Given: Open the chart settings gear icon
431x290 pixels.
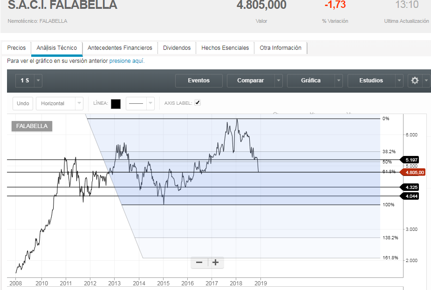Looking at the screenshot, I should [x=415, y=81].
